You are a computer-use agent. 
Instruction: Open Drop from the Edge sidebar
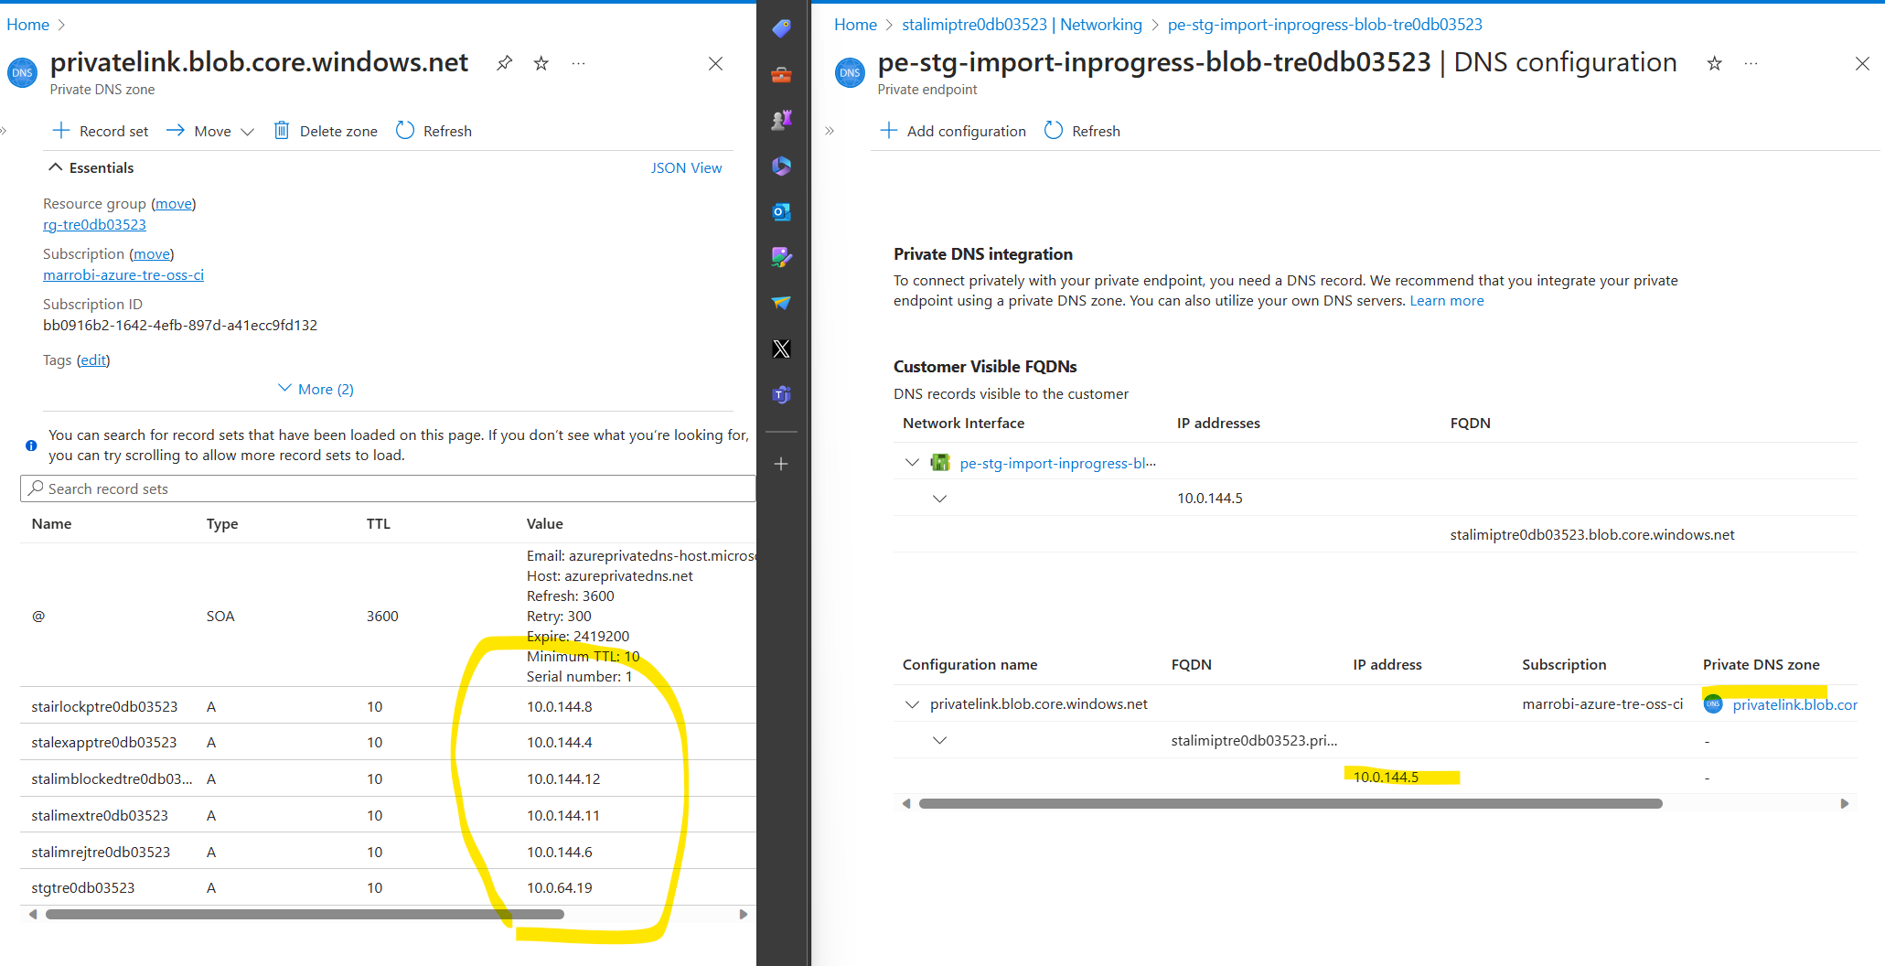781,303
